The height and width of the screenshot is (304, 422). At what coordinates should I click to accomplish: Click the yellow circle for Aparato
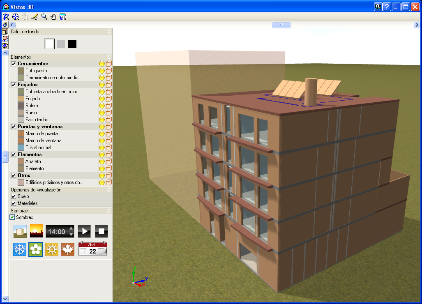click(x=102, y=162)
